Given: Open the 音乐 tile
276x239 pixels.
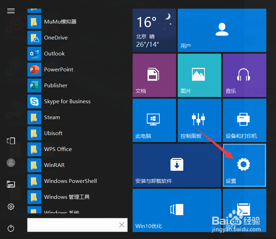Looking at the screenshot, I should pyautogui.click(x=244, y=75).
